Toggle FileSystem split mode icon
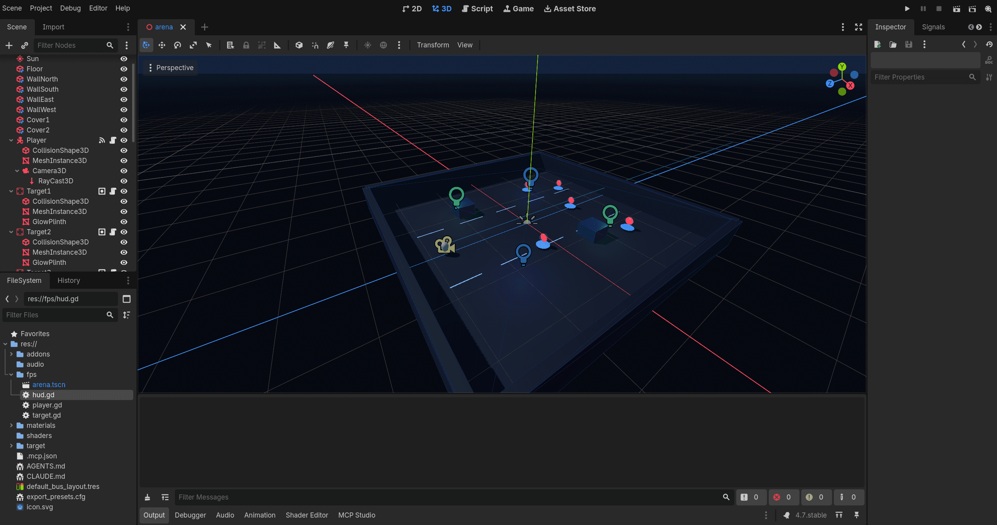Image resolution: width=997 pixels, height=525 pixels. (x=126, y=299)
